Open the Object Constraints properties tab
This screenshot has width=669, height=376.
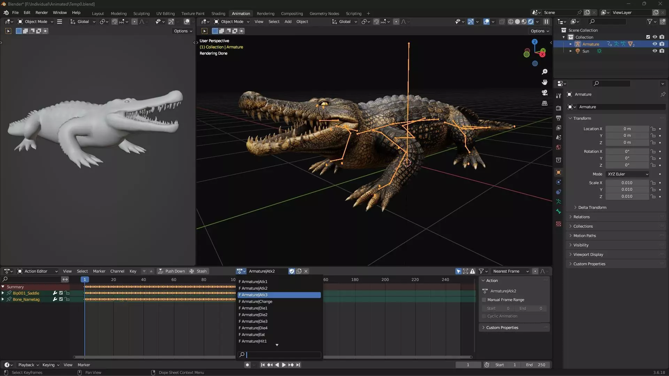coord(559,192)
